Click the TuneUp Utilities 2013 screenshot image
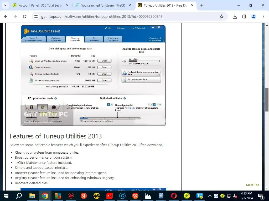The image size is (269, 201). [x=93, y=76]
